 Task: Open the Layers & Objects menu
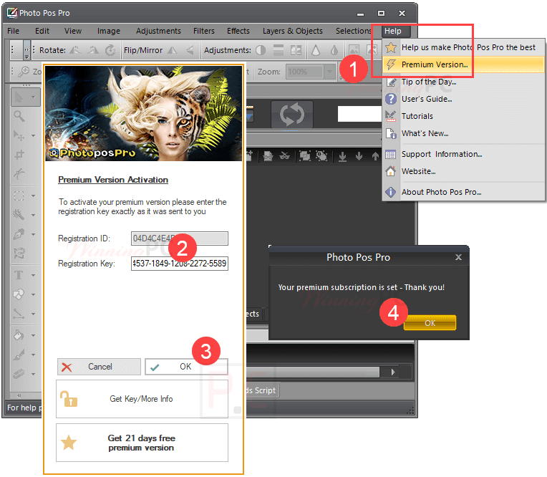coord(293,31)
